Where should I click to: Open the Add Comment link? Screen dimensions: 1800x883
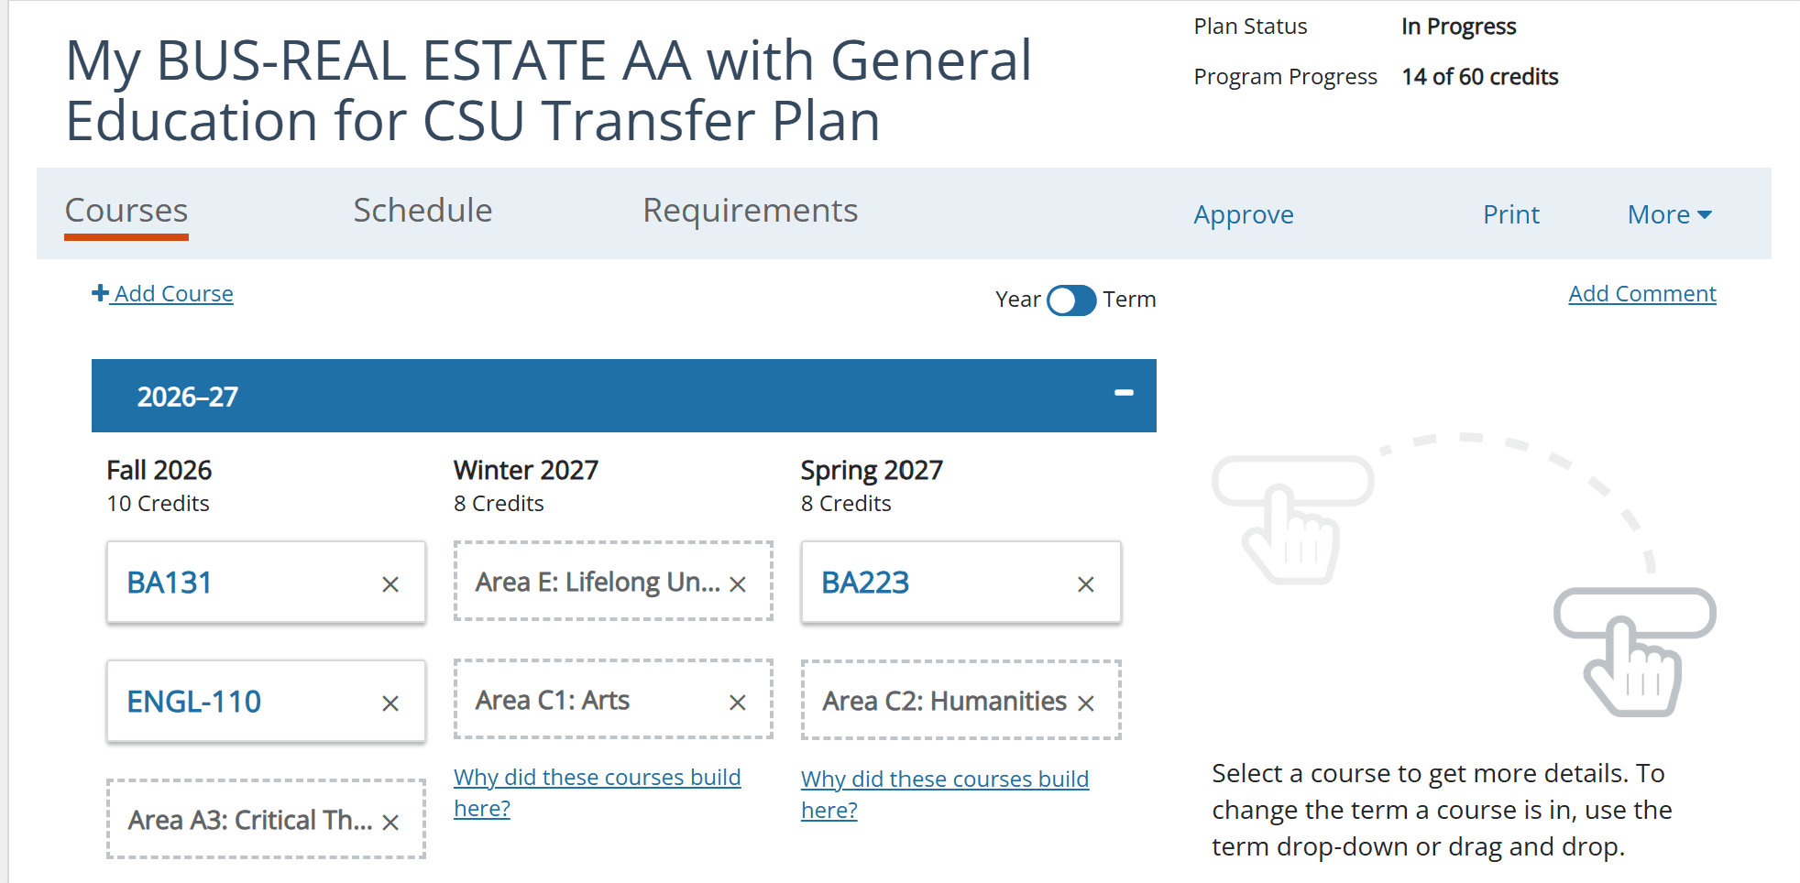[1641, 294]
